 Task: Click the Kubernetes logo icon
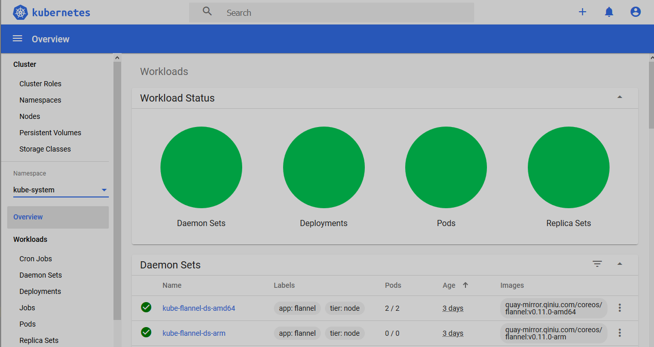pyautogui.click(x=20, y=12)
